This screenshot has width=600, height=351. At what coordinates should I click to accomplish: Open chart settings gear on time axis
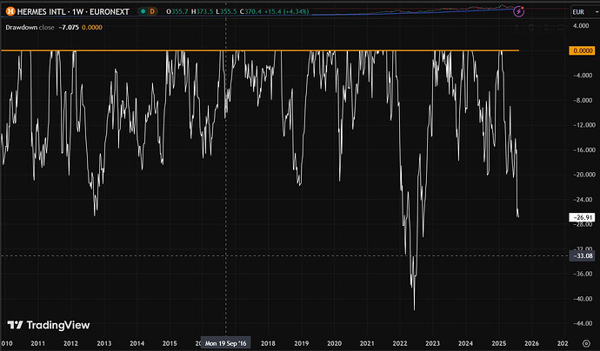tap(586, 343)
